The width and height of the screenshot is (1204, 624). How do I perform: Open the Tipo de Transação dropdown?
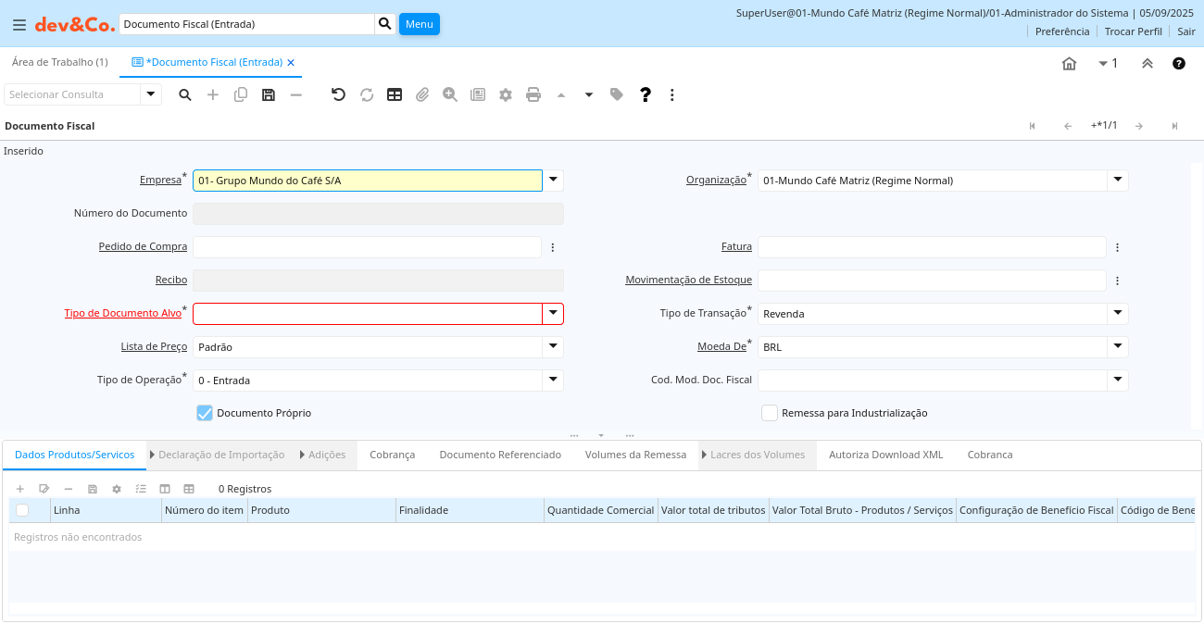(x=1118, y=314)
